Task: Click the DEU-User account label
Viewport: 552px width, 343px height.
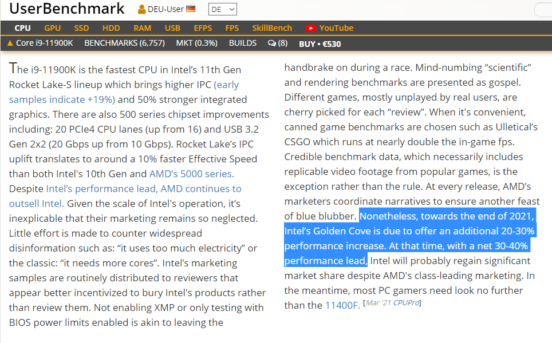Action: [x=165, y=9]
